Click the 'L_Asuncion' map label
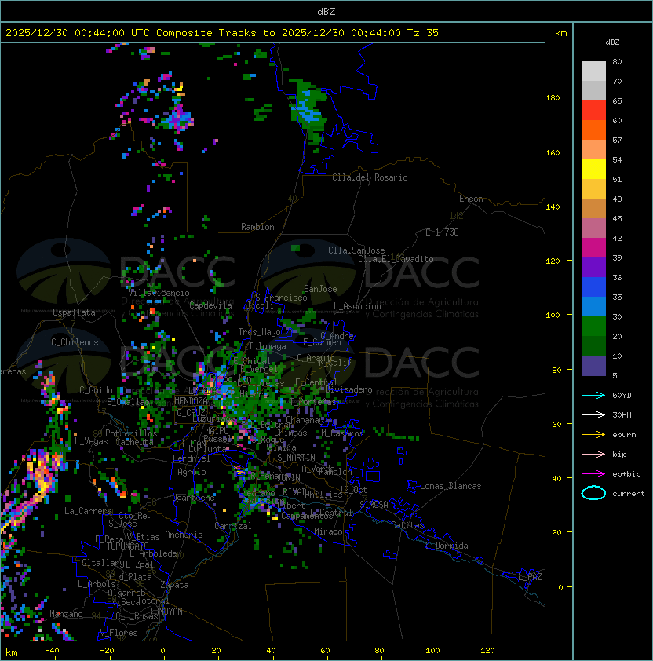Image resolution: width=653 pixels, height=661 pixels. point(357,306)
